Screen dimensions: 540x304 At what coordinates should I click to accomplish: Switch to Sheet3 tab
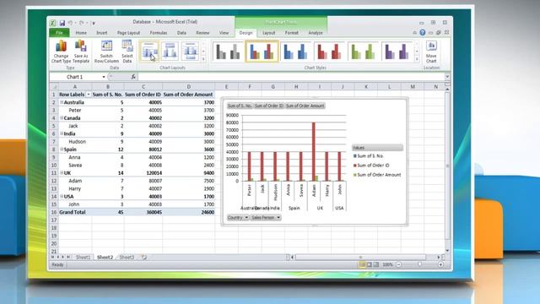pyautogui.click(x=127, y=257)
